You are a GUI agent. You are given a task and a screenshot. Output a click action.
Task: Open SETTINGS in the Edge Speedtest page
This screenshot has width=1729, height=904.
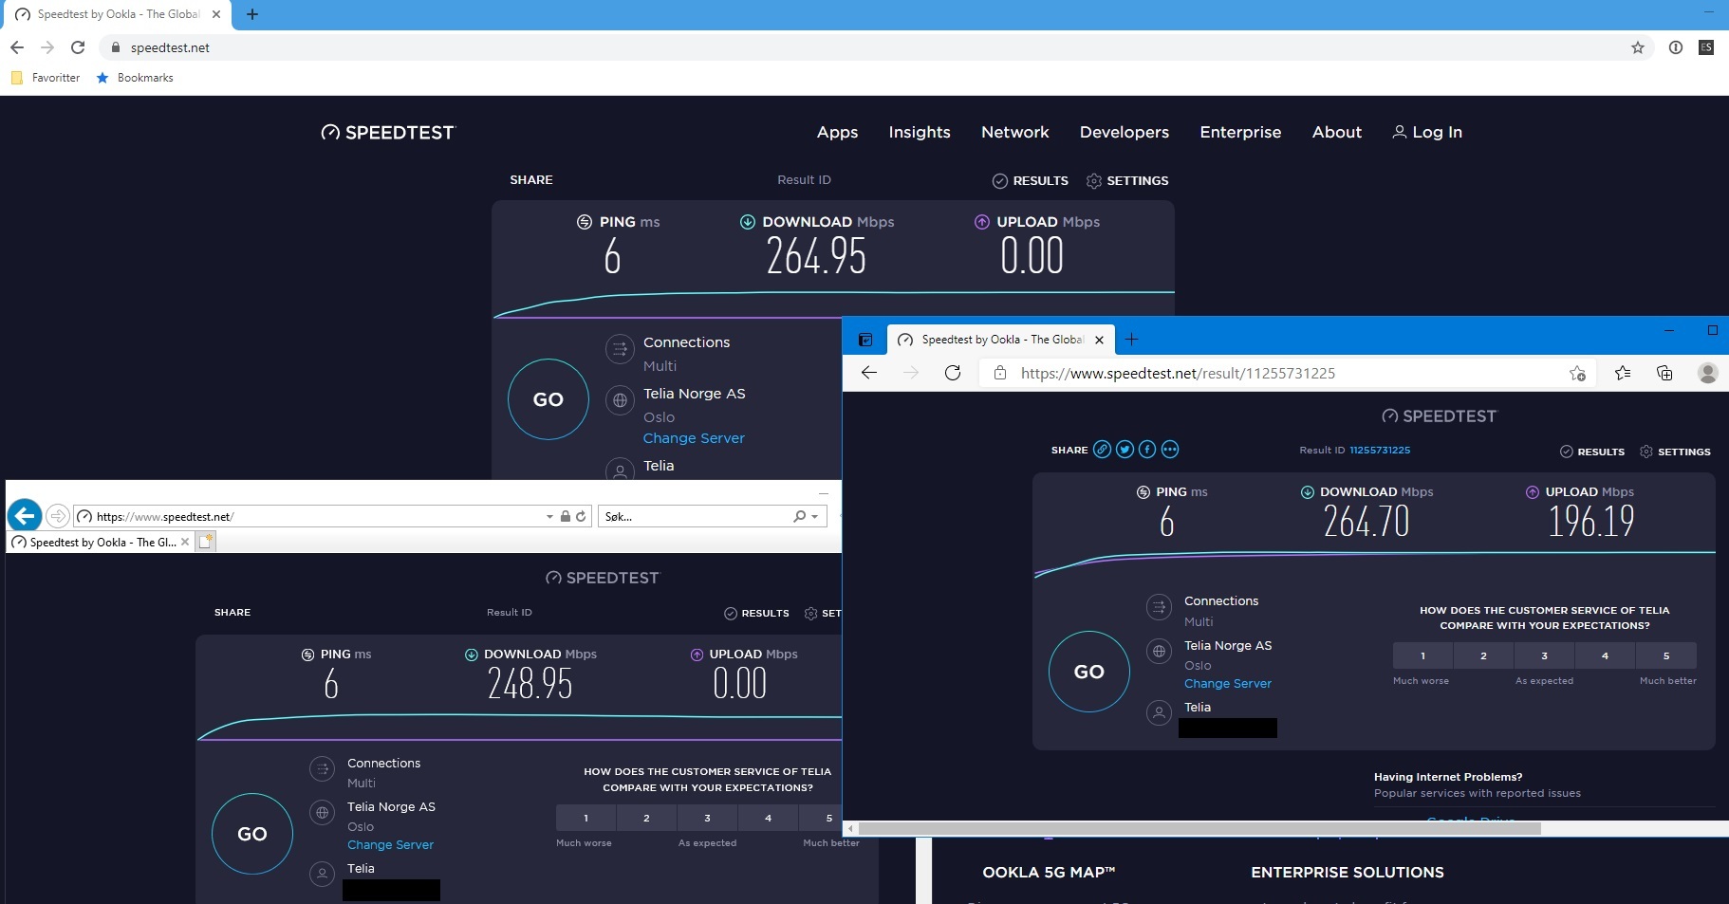1675,452
